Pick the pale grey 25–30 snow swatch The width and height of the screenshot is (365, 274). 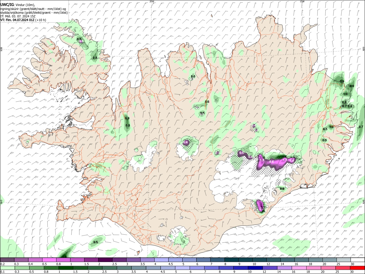344,260
